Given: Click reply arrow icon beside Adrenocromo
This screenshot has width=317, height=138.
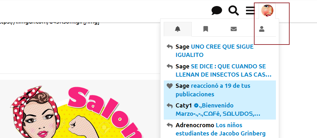Looking at the screenshot, I should [169, 125].
